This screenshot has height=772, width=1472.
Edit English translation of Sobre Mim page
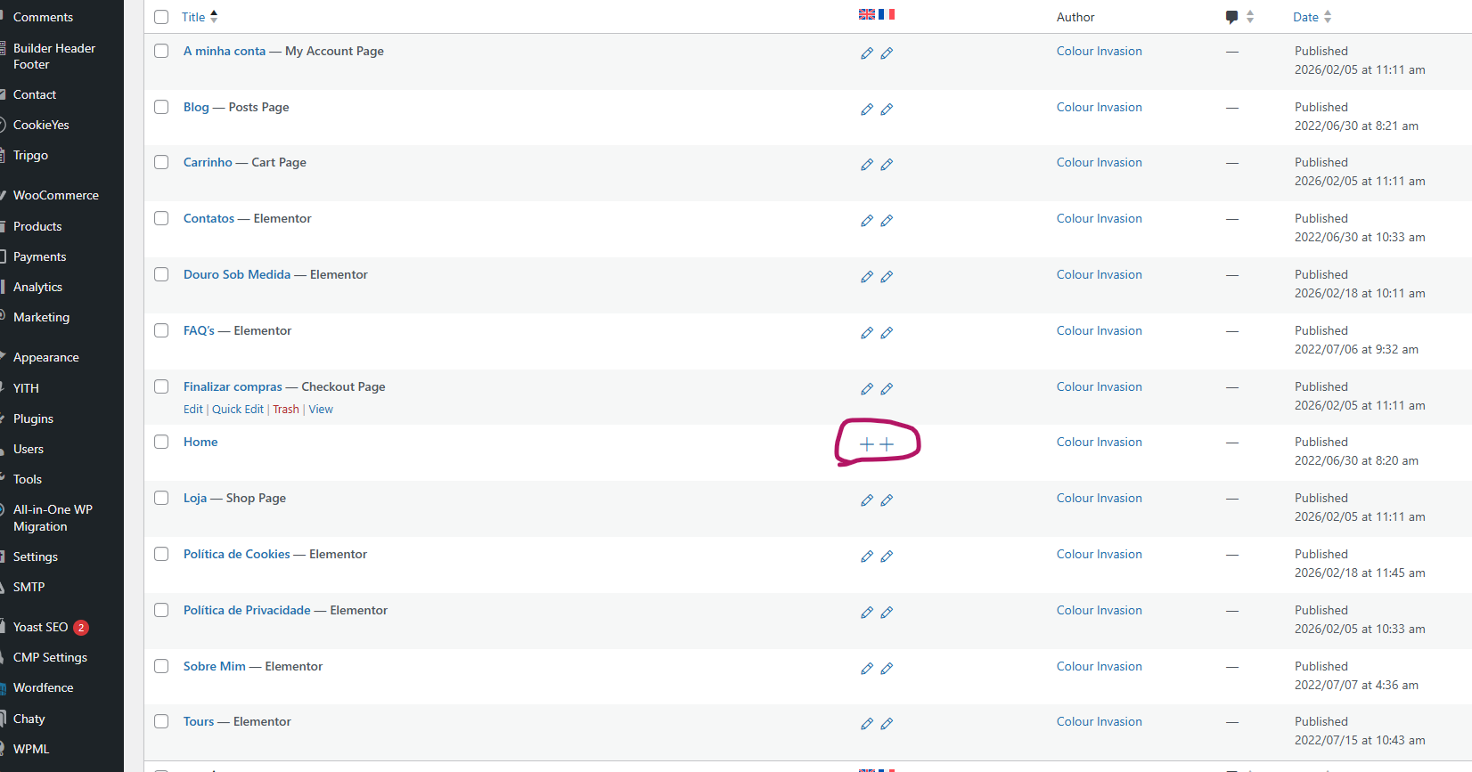(x=866, y=669)
